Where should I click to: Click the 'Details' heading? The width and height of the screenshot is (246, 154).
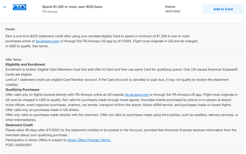[10, 29]
